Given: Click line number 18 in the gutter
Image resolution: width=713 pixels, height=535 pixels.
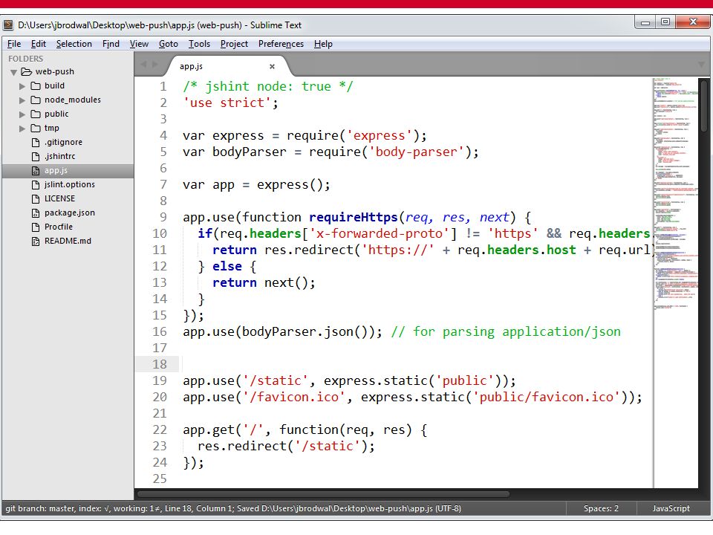Looking at the screenshot, I should (x=160, y=364).
